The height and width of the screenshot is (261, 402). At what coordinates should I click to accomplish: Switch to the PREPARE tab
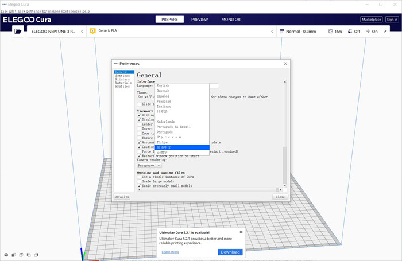click(169, 20)
